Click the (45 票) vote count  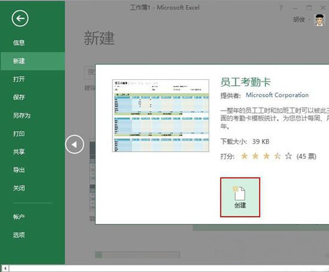306,156
